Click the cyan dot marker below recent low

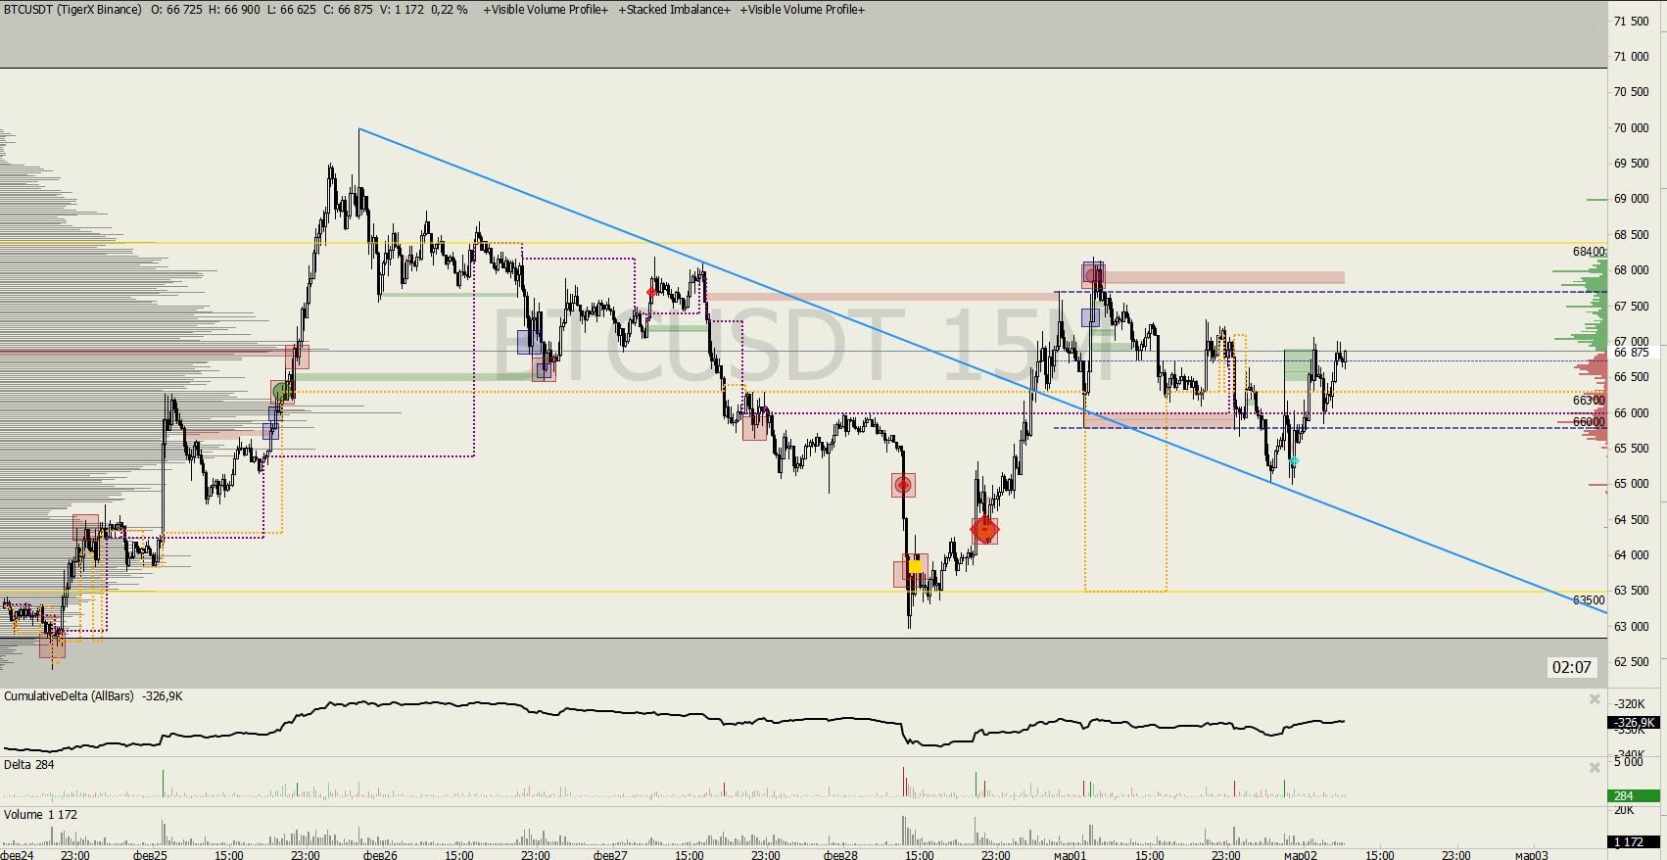1294,460
